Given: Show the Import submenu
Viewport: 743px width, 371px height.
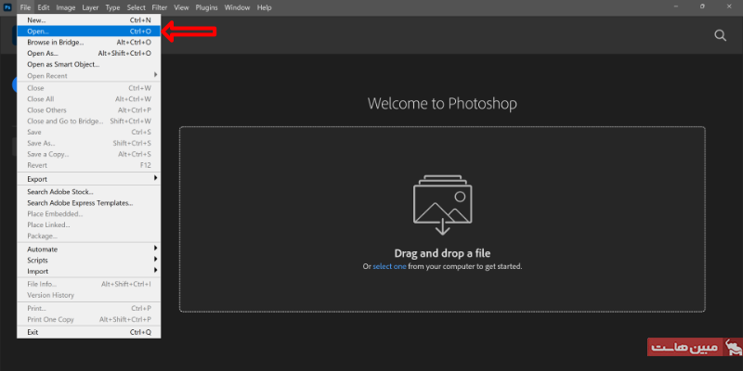Looking at the screenshot, I should point(88,271).
